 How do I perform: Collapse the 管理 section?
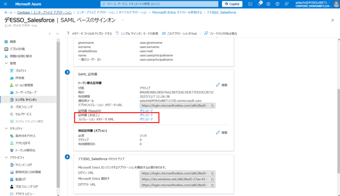pos(6,63)
